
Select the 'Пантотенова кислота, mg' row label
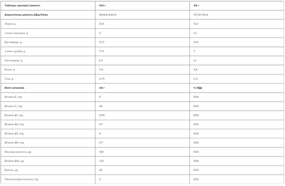(x=21, y=179)
